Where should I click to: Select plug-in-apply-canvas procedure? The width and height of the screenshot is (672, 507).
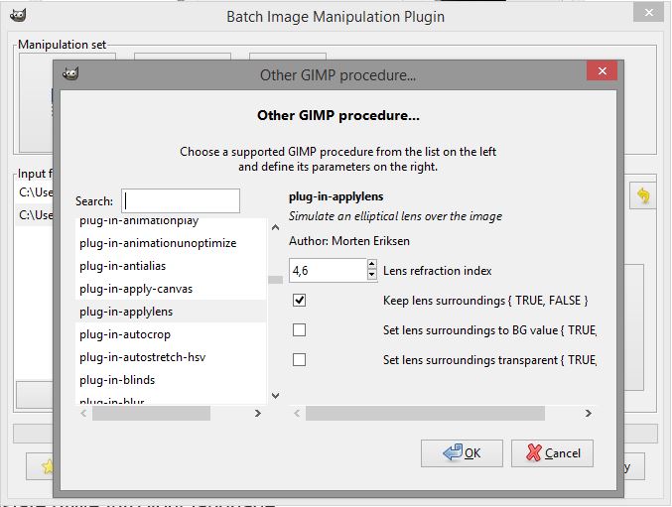(171, 289)
